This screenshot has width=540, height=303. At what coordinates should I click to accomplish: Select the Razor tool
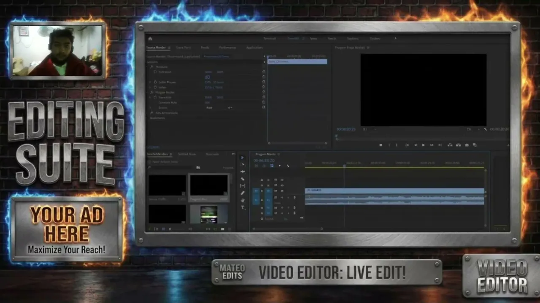tap(242, 179)
